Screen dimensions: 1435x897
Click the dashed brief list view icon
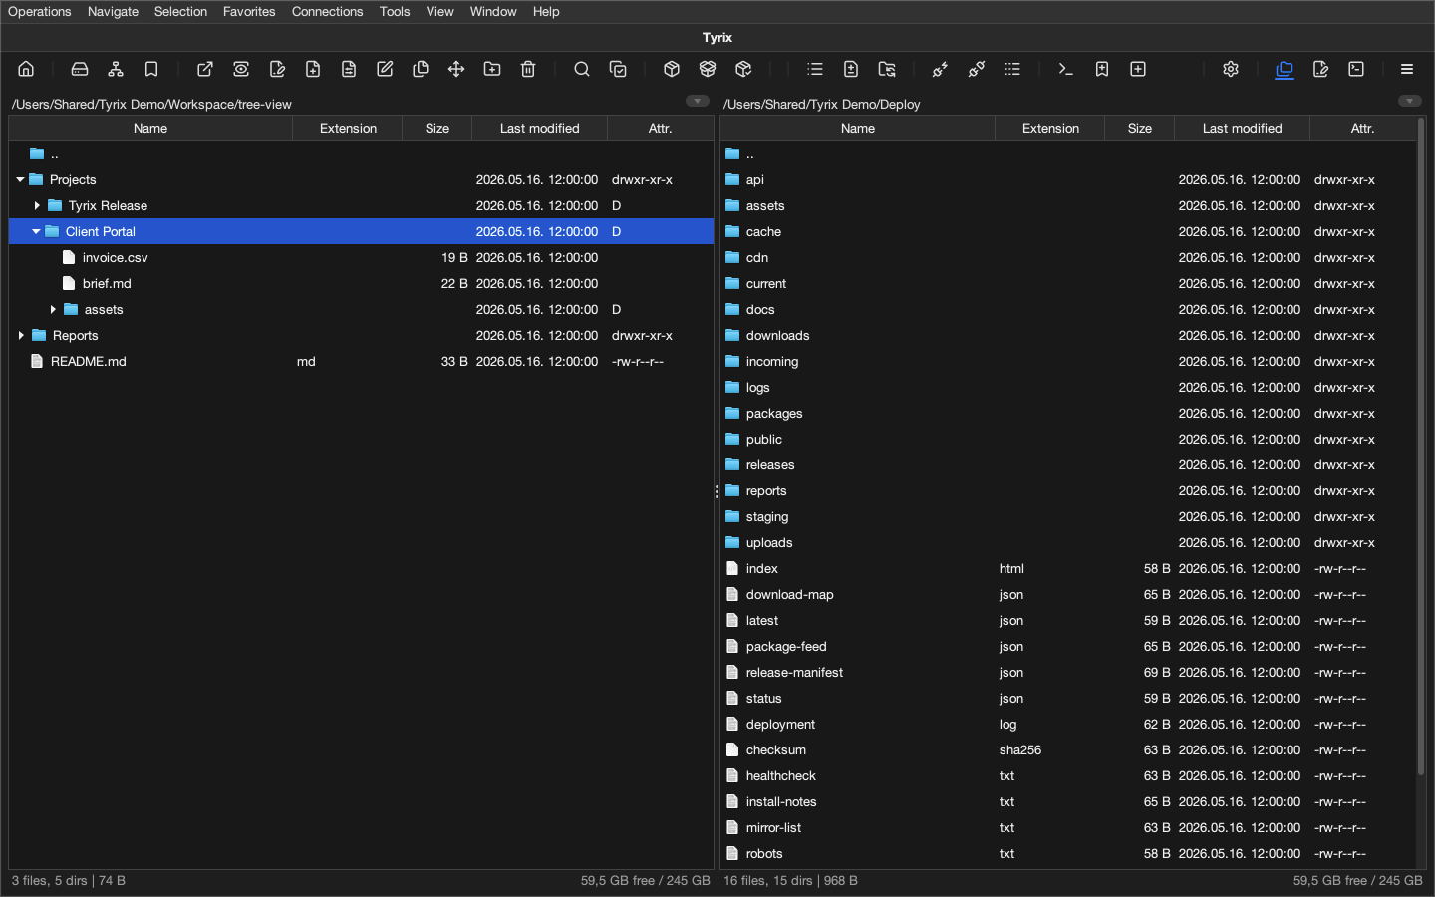pyautogui.click(x=1012, y=69)
